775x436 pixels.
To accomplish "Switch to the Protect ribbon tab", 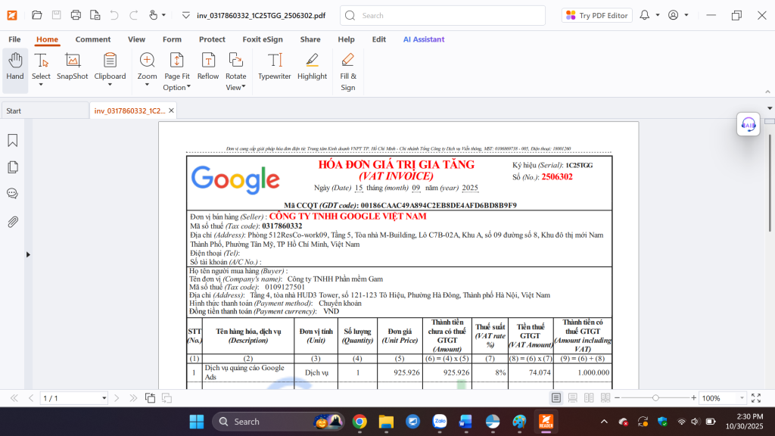I will pos(212,39).
